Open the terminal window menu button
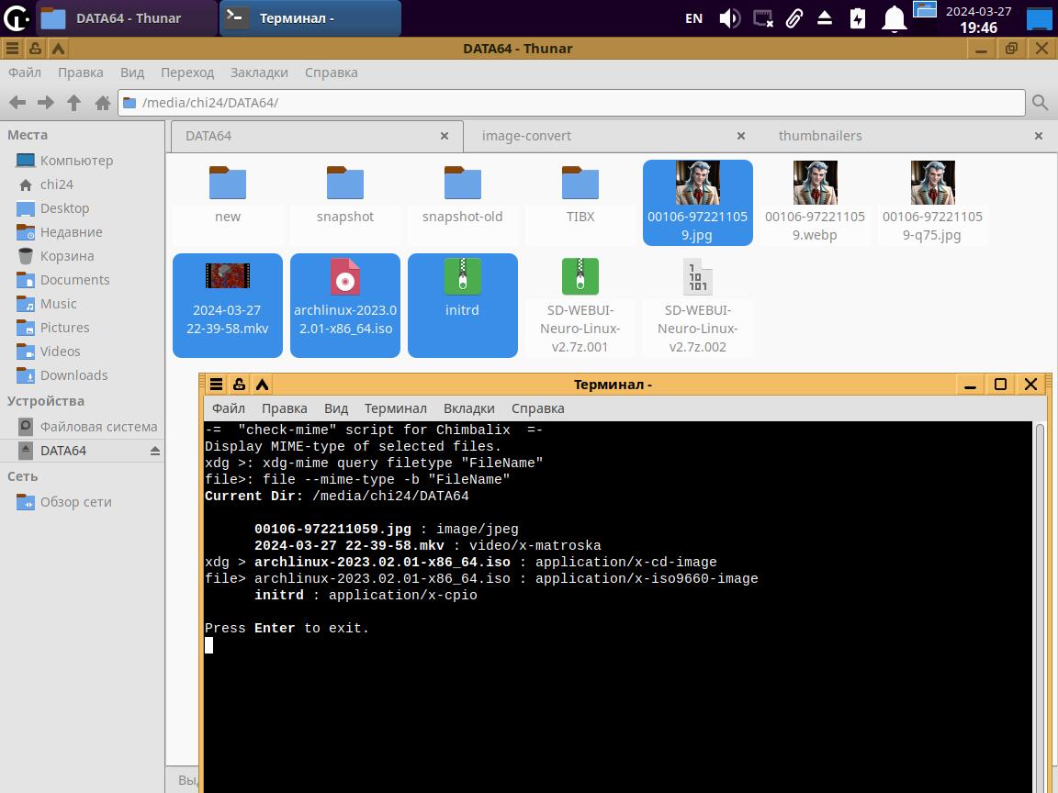This screenshot has width=1058, height=793. (x=216, y=385)
